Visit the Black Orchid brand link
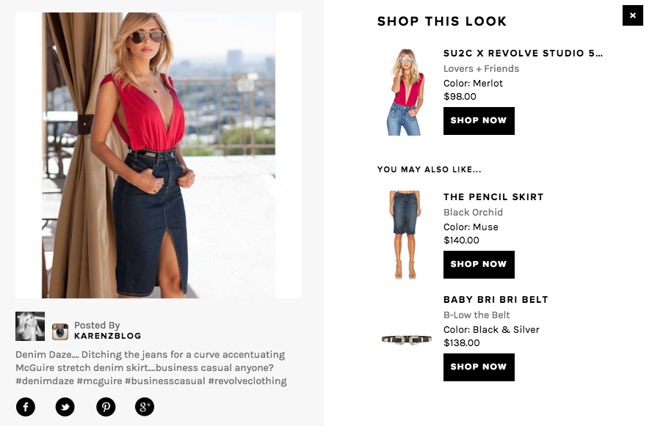This screenshot has height=426, width=652. point(473,212)
